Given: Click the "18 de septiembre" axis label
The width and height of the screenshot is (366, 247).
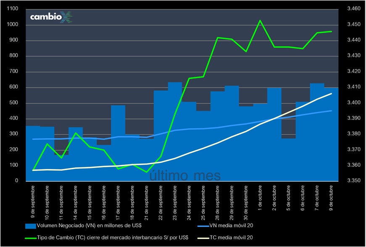Looking at the screenshot, I should tap(132, 203).
